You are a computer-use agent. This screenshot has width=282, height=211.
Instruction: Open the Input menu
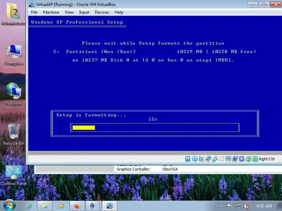pos(84,12)
